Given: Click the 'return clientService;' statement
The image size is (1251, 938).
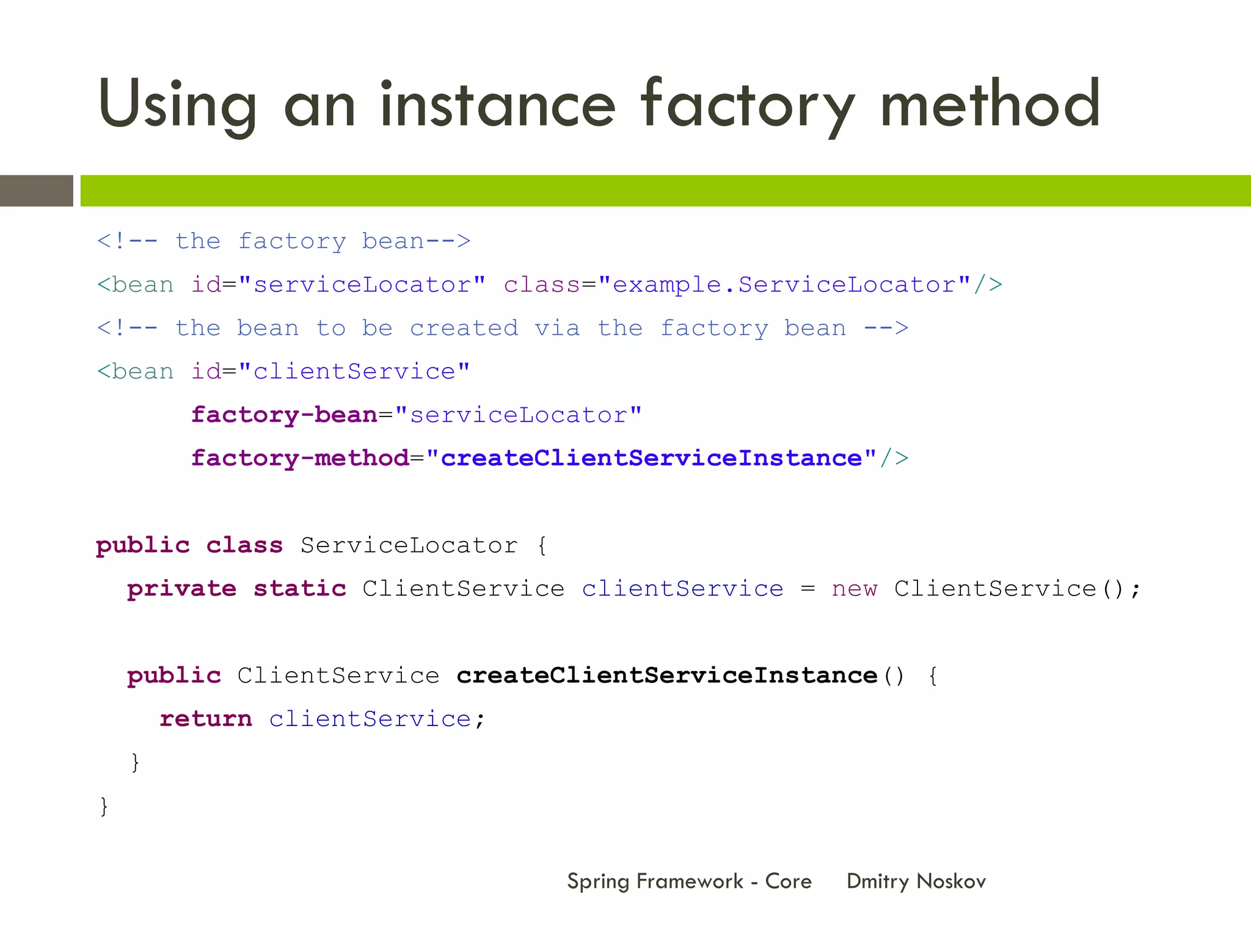Looking at the screenshot, I should click(x=323, y=719).
